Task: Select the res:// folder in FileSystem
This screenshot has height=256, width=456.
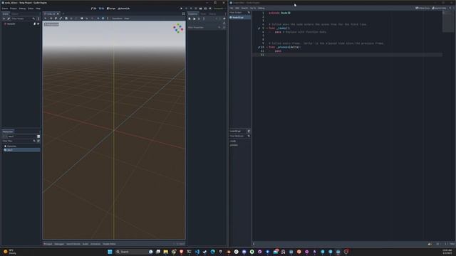Action: coord(21,150)
